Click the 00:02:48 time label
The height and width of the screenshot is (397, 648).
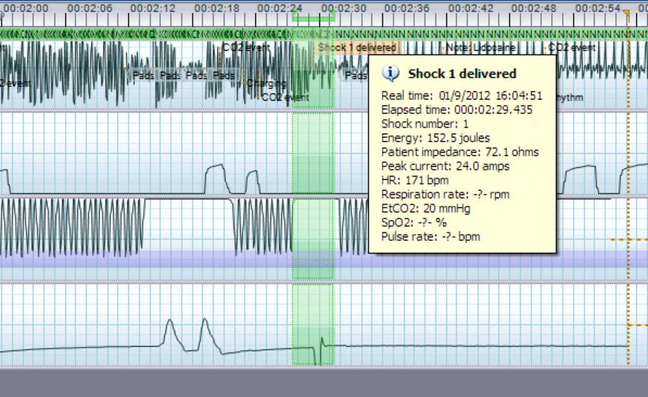click(534, 8)
